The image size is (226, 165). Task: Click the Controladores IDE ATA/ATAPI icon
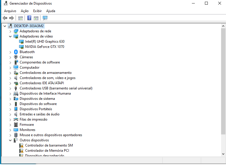click(x=16, y=83)
